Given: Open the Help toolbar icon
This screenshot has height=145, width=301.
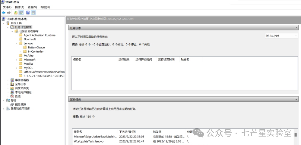Looking at the screenshot, I should (x=28, y=13).
